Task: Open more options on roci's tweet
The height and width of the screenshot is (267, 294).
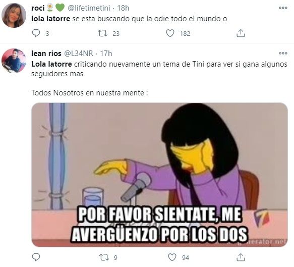Action: tap(283, 8)
